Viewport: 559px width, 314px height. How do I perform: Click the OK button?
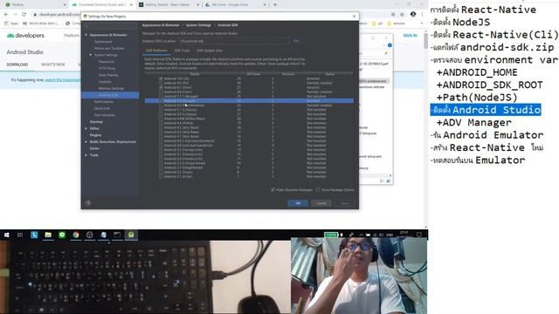point(298,203)
